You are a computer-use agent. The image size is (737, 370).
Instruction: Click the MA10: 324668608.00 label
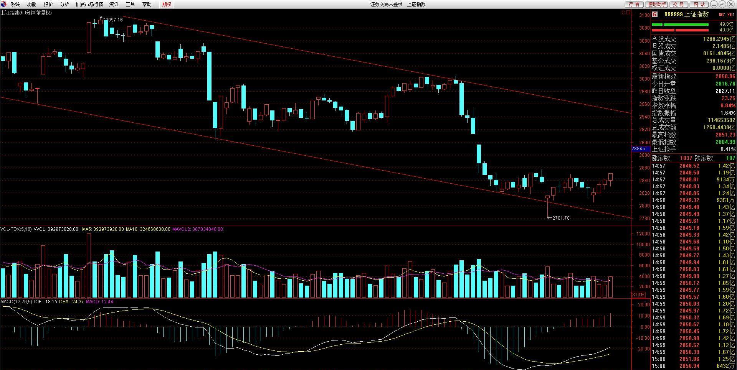click(148, 229)
